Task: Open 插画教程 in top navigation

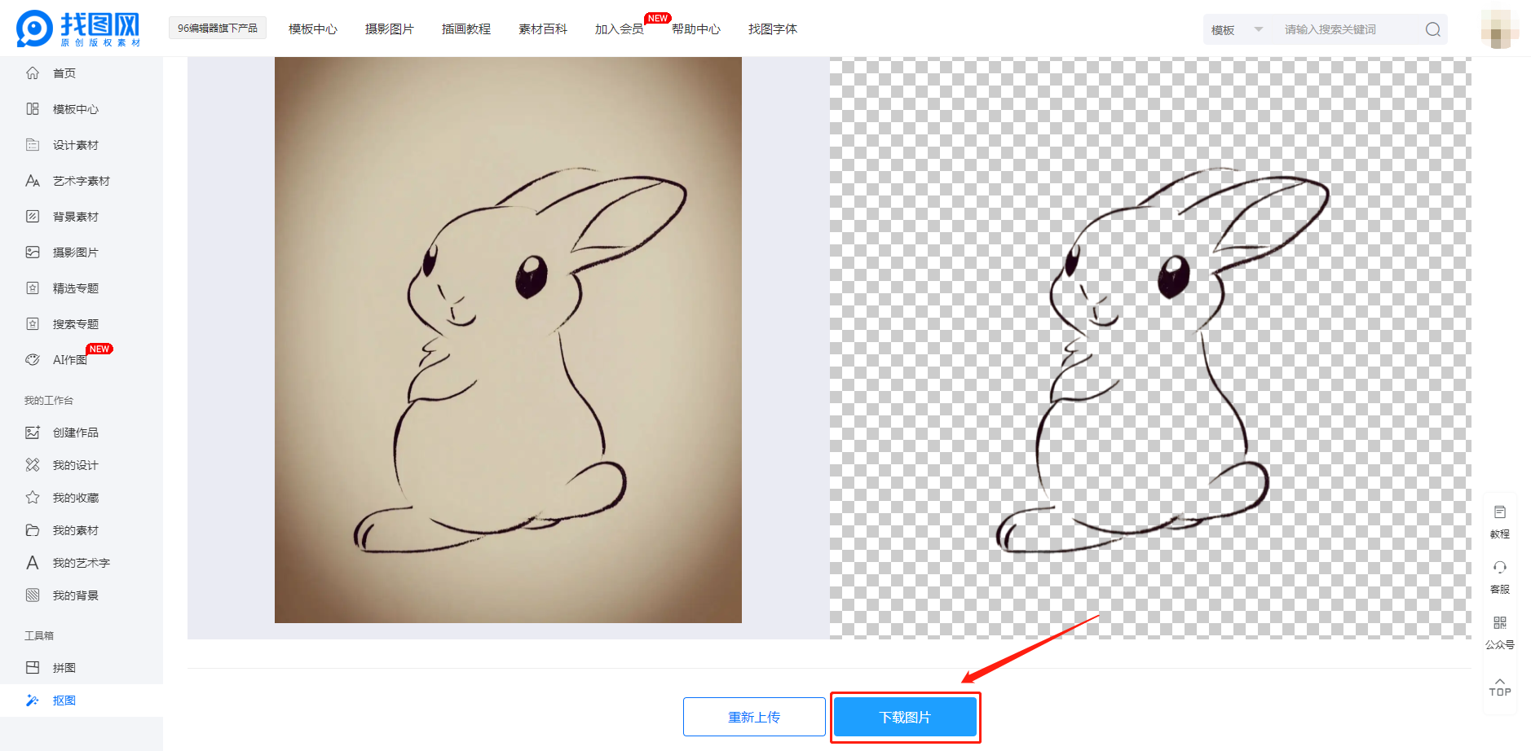Action: (465, 29)
